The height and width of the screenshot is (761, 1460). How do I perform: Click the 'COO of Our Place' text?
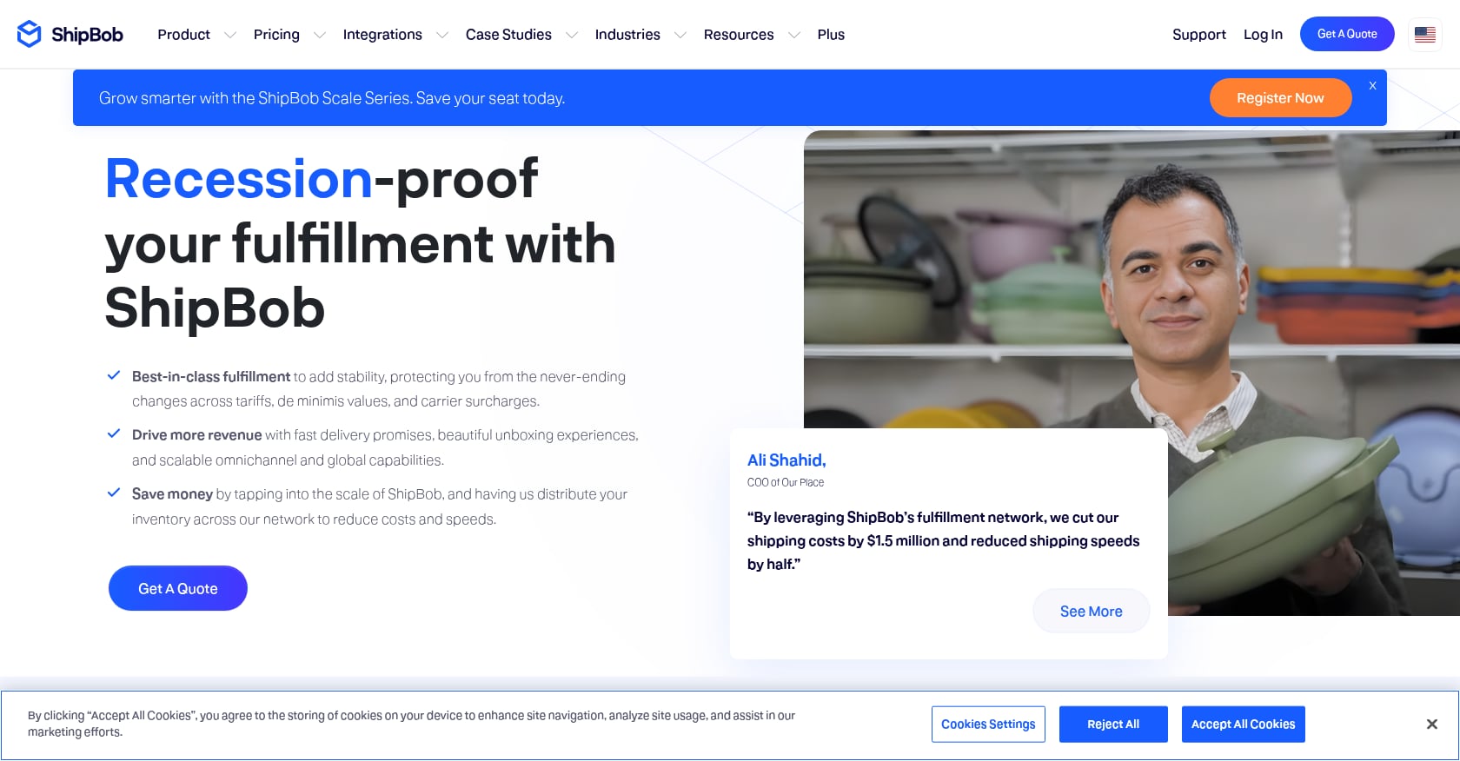tap(786, 483)
